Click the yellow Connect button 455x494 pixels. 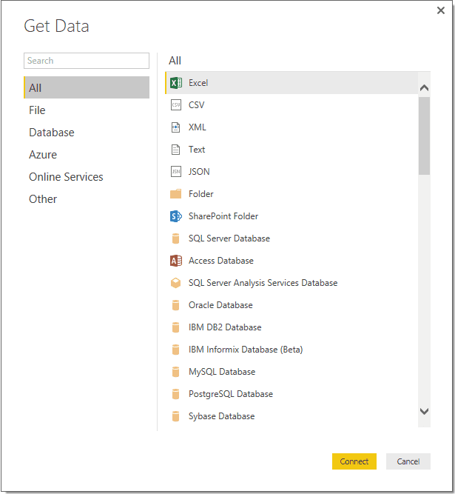pos(354,461)
